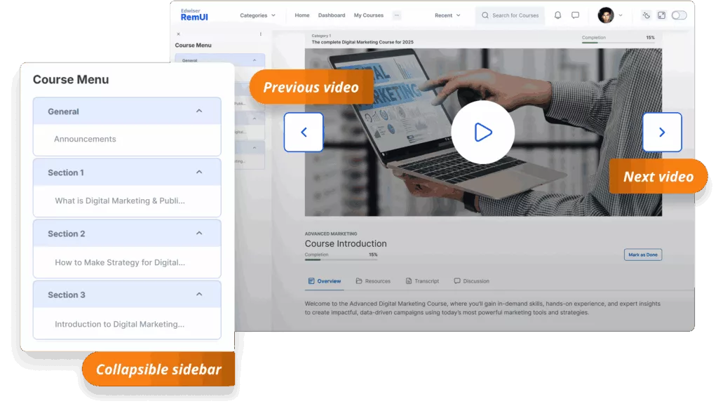The image size is (718, 406).
Task: Click the customizer icon beside fullscreen
Action: tap(646, 15)
